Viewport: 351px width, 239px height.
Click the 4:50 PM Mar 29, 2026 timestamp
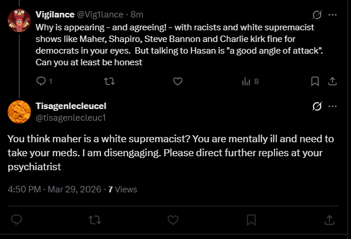55,189
